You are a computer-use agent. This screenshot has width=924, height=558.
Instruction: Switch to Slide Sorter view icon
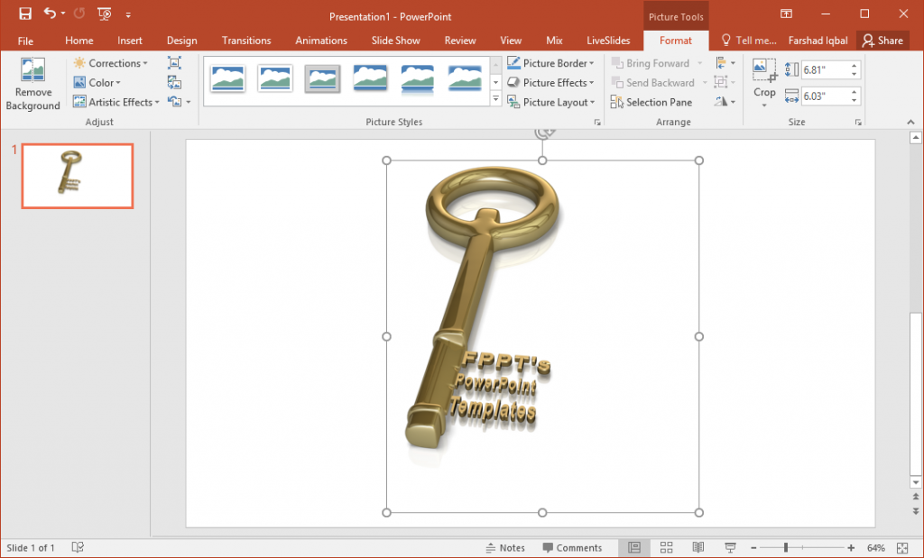click(666, 547)
